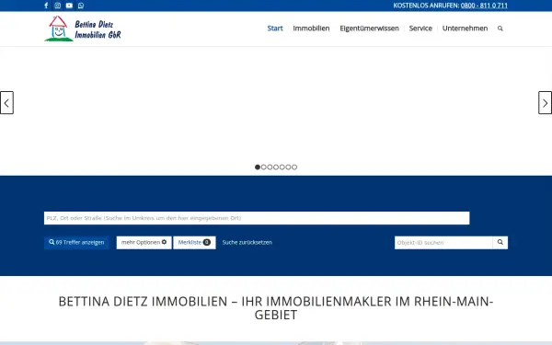This screenshot has height=345, width=552.
Task: Select the sixth slider dot
Action: tap(288, 167)
